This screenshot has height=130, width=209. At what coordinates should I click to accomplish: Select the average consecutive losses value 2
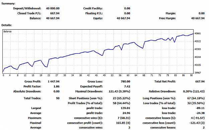click(204, 128)
